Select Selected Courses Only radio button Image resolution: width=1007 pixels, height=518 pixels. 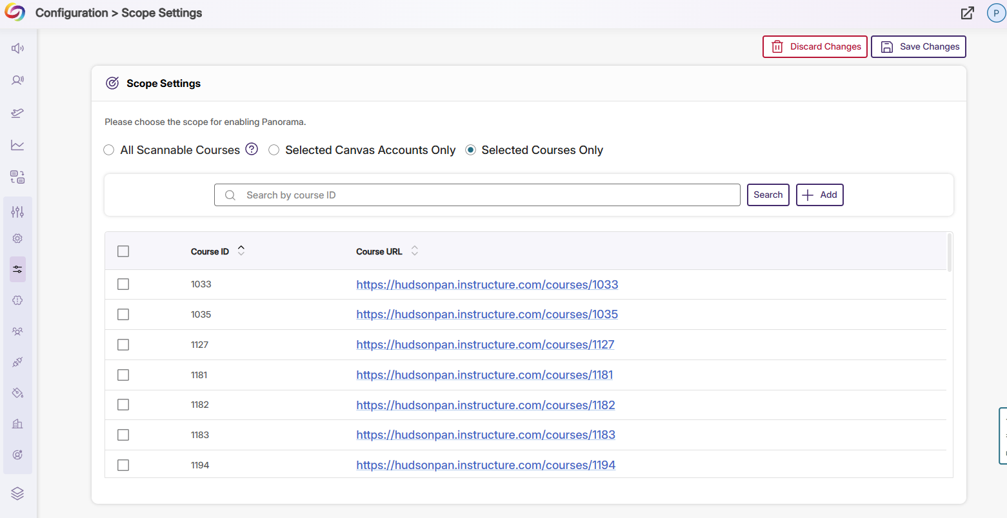[471, 150]
